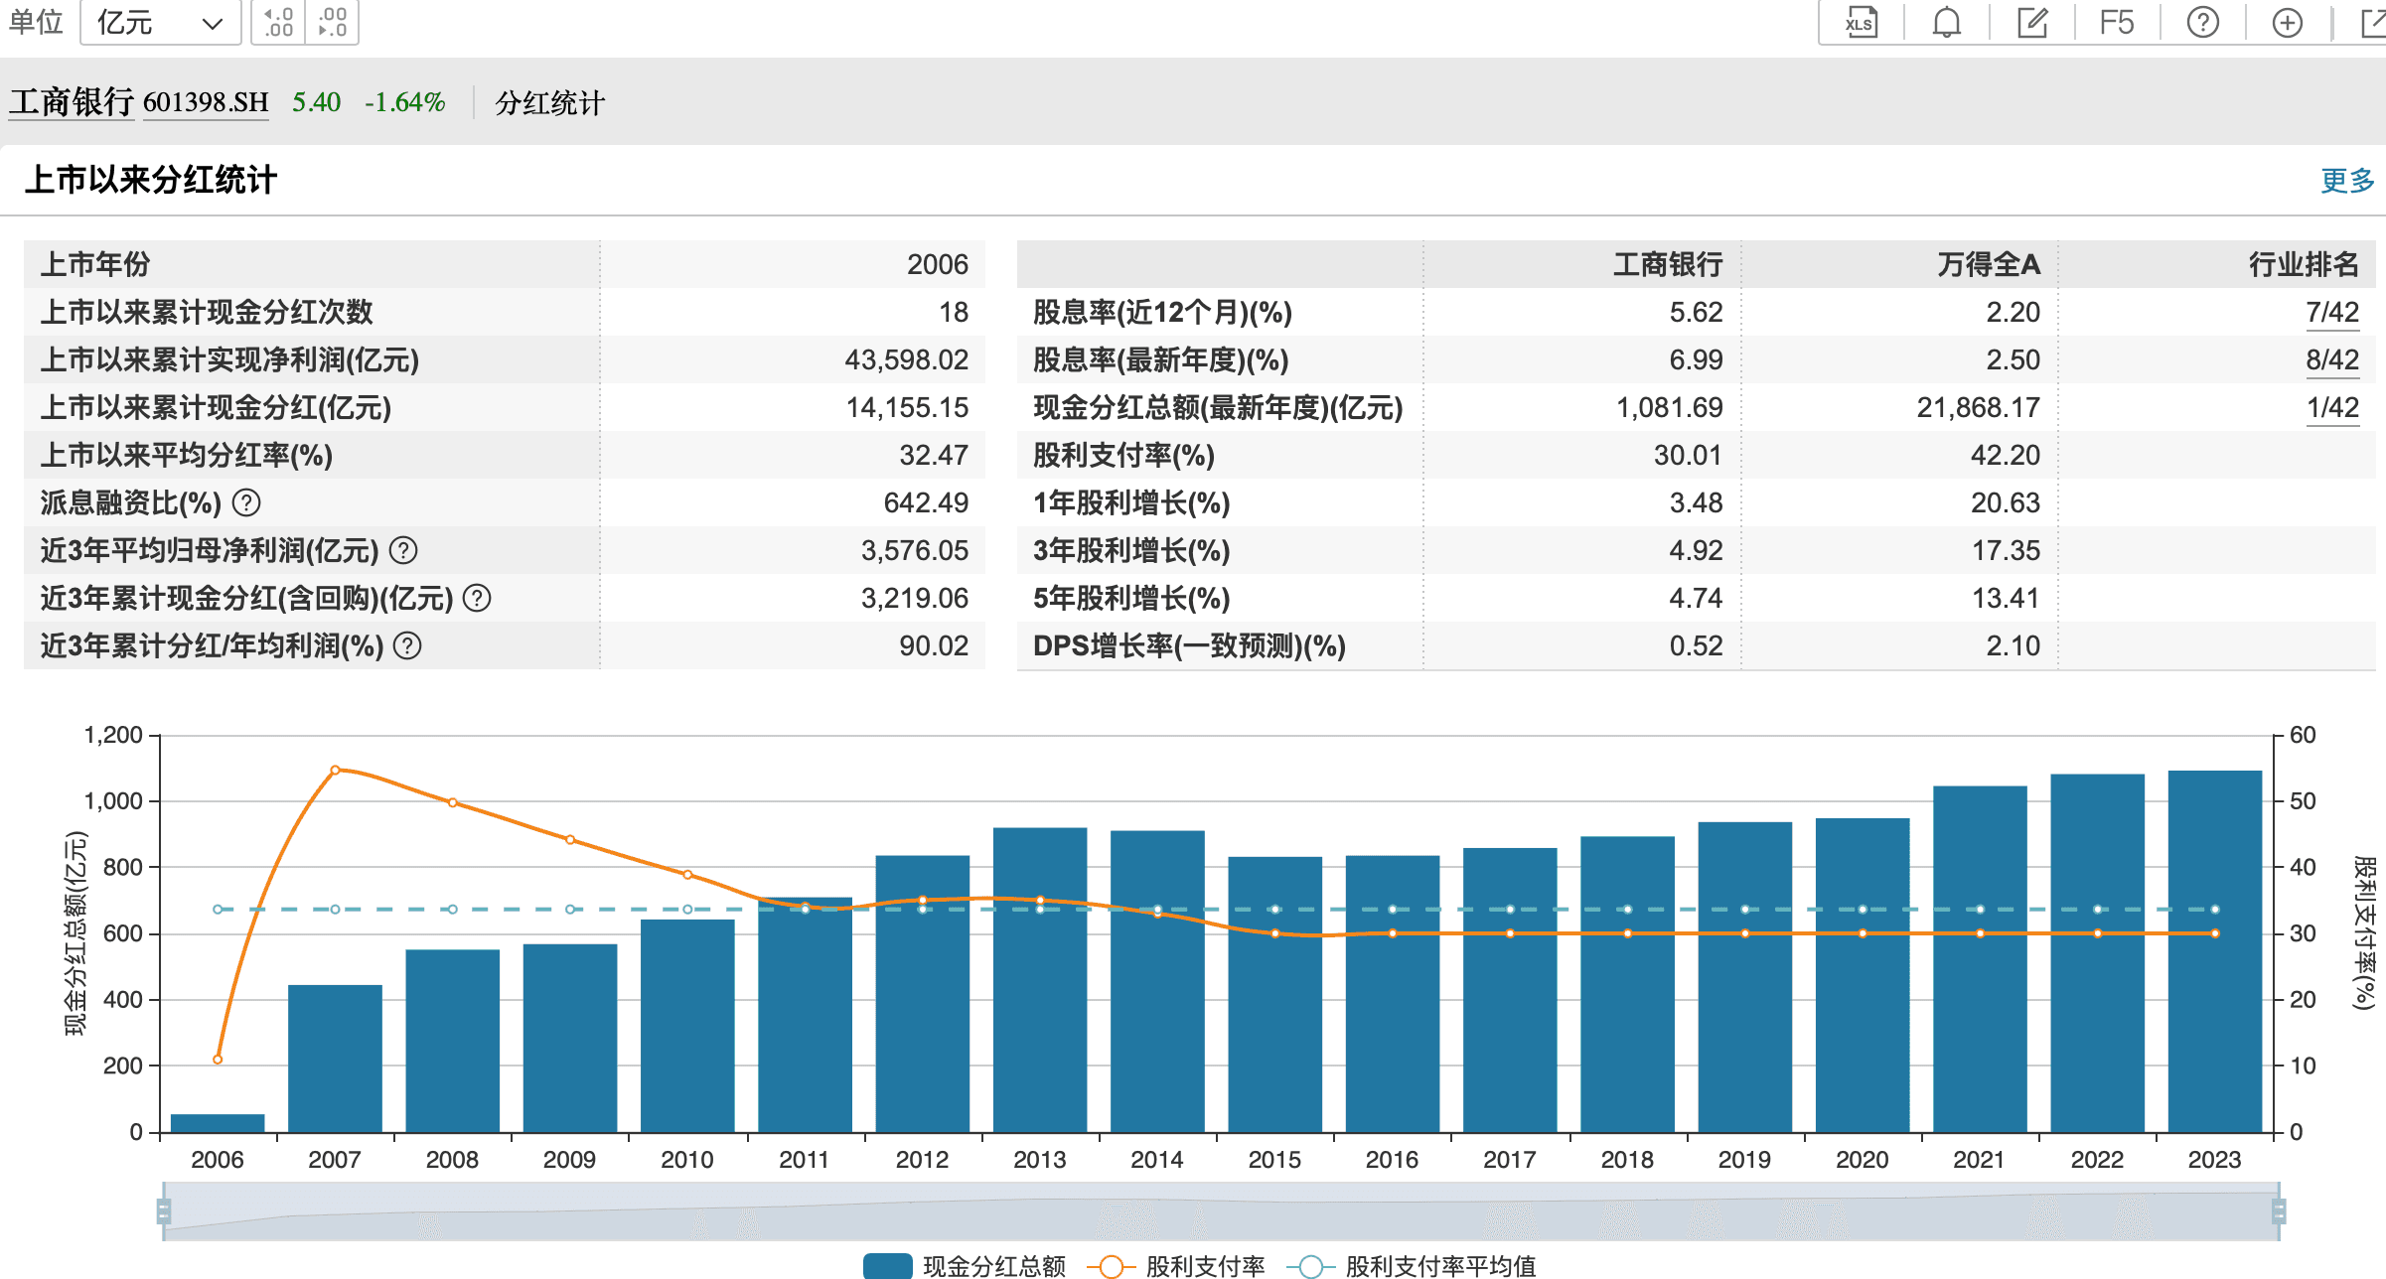The height and width of the screenshot is (1279, 2386).
Task: Click value 43,598.02 in net profit row
Action: click(x=906, y=360)
